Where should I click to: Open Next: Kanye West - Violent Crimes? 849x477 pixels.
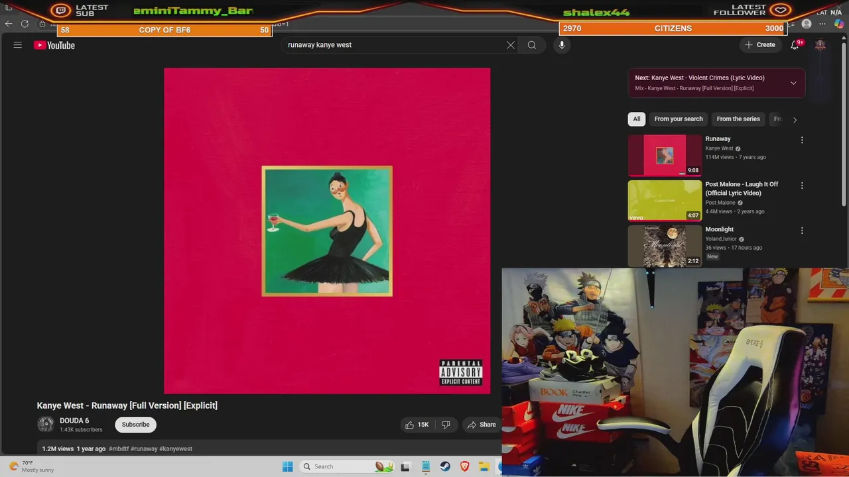tap(700, 78)
